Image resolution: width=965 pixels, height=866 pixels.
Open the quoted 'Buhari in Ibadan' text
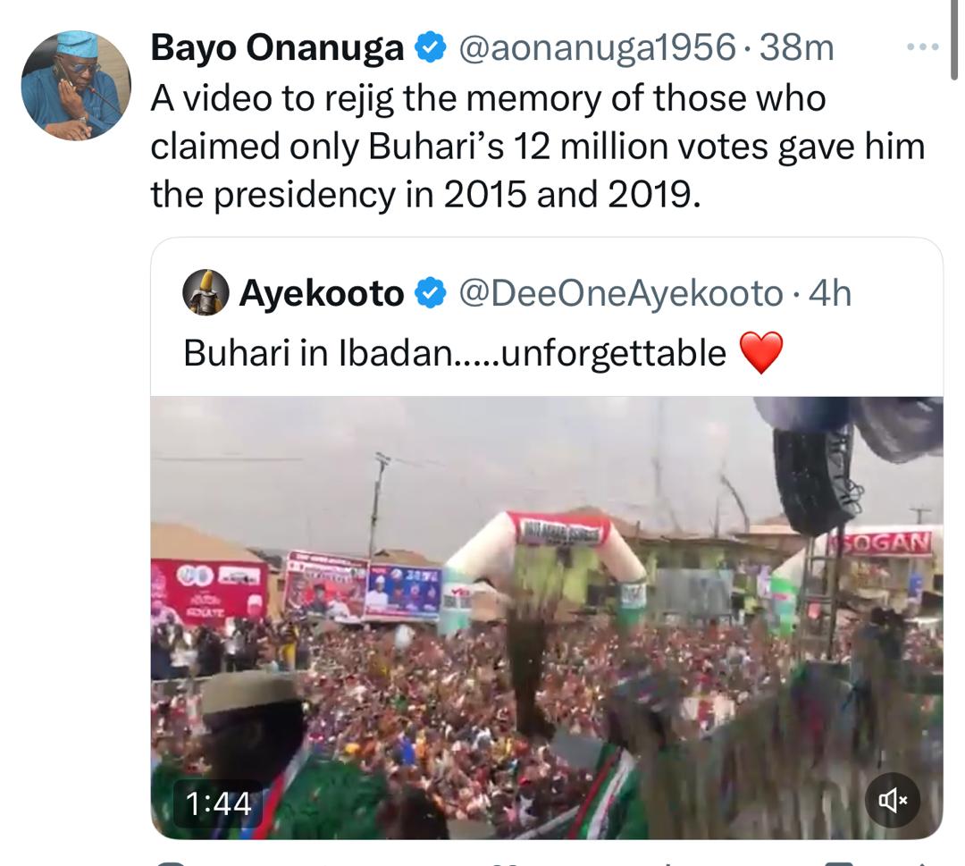(454, 353)
